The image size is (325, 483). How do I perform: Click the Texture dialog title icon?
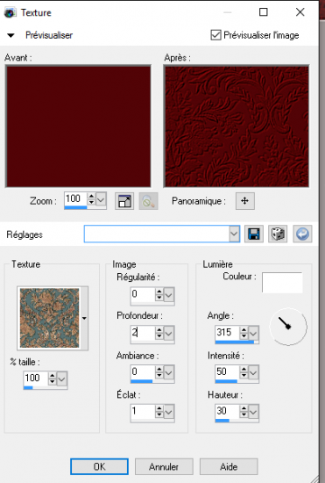(11, 12)
